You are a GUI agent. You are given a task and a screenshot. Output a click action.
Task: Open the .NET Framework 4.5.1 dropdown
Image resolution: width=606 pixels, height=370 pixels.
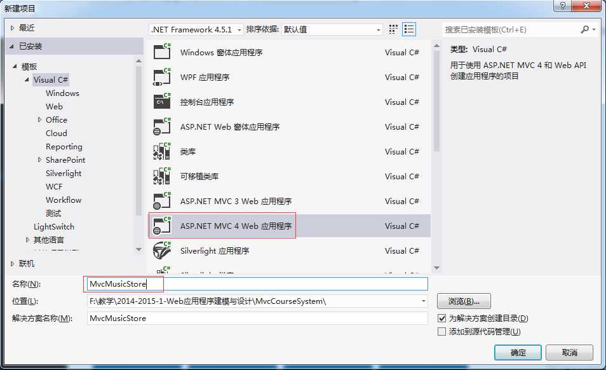tap(196, 30)
